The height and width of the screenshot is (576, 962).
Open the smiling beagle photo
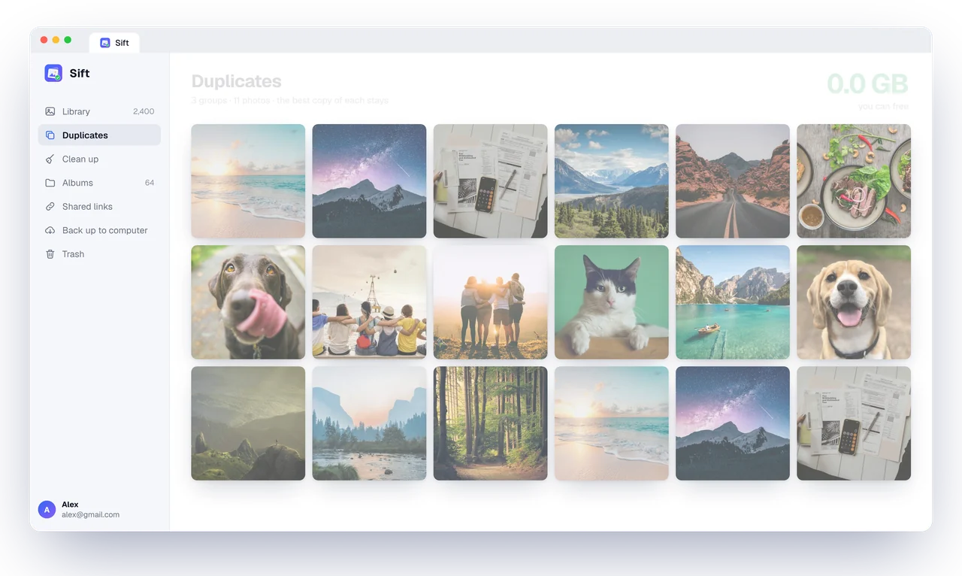(x=854, y=302)
